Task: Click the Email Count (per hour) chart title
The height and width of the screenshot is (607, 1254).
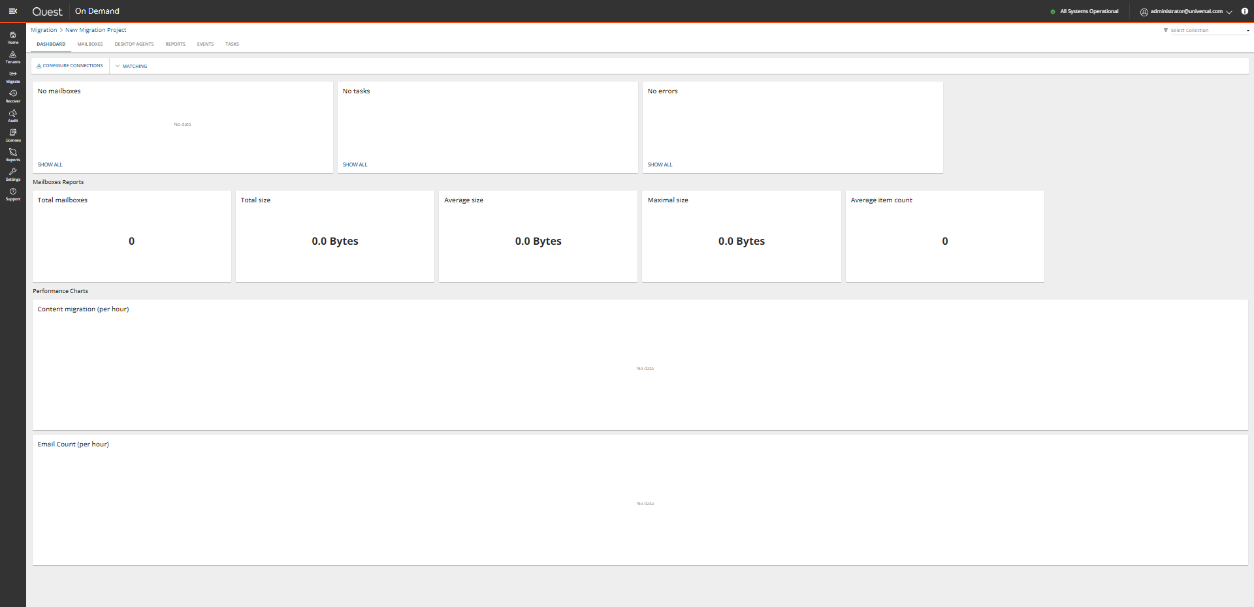Action: click(73, 444)
